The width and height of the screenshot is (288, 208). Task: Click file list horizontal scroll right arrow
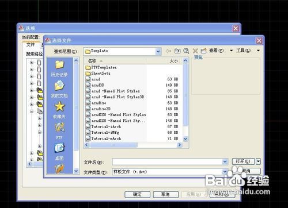click(180, 145)
